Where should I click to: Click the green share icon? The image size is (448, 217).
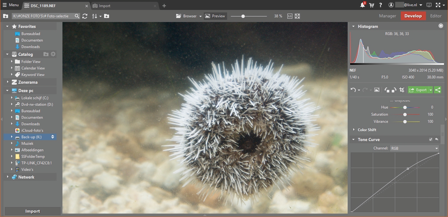437,90
